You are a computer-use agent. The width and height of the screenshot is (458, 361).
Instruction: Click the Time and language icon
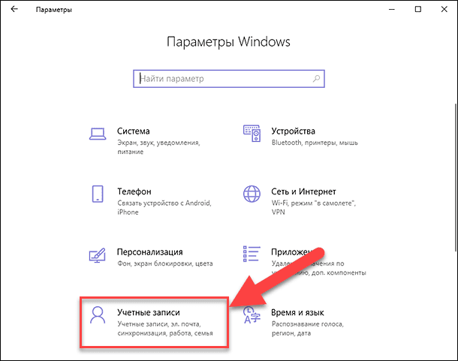tap(252, 315)
